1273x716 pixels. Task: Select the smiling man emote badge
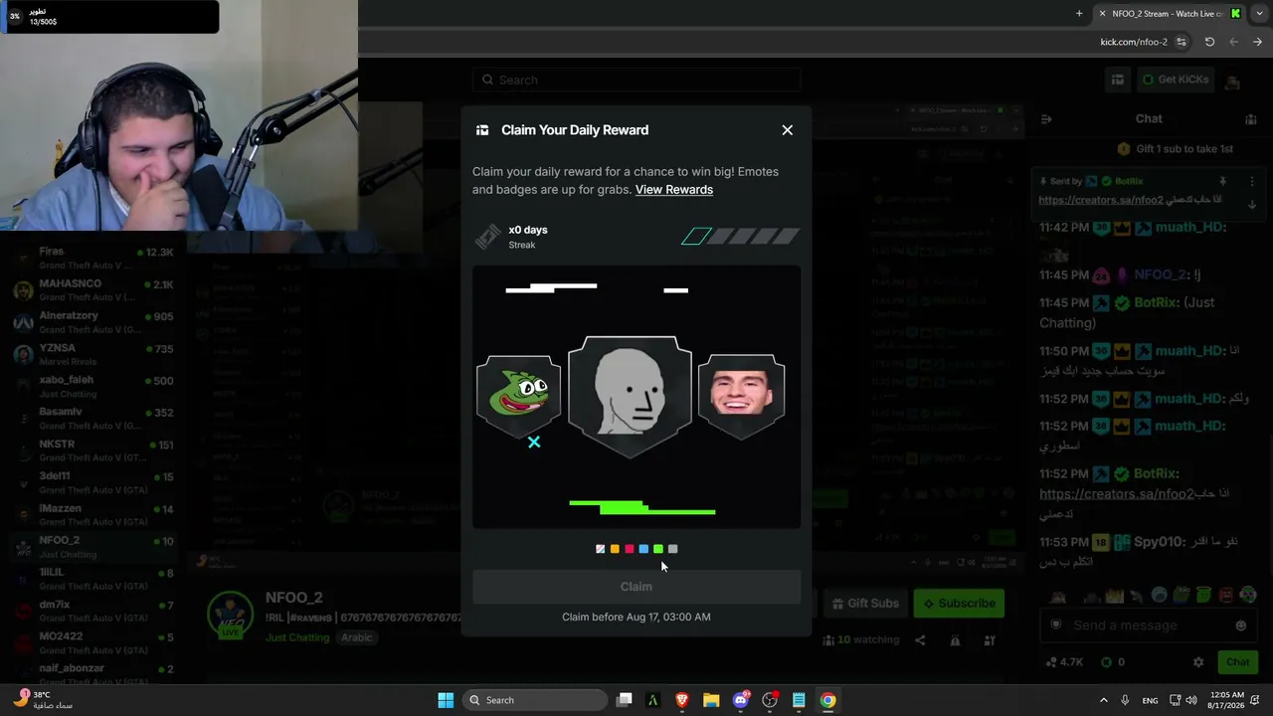pyautogui.click(x=741, y=396)
